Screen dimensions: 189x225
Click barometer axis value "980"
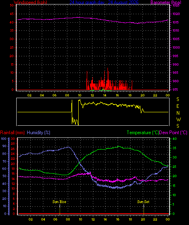click(176, 81)
